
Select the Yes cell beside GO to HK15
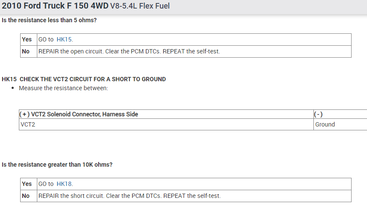click(x=27, y=39)
